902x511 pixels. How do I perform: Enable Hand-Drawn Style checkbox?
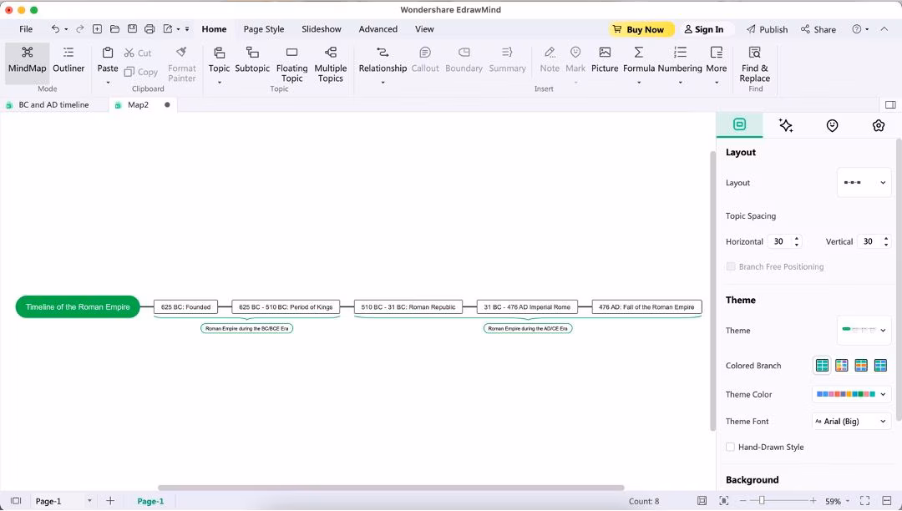pyautogui.click(x=731, y=448)
